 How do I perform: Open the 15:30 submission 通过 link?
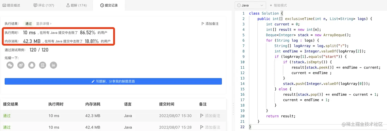7,116
